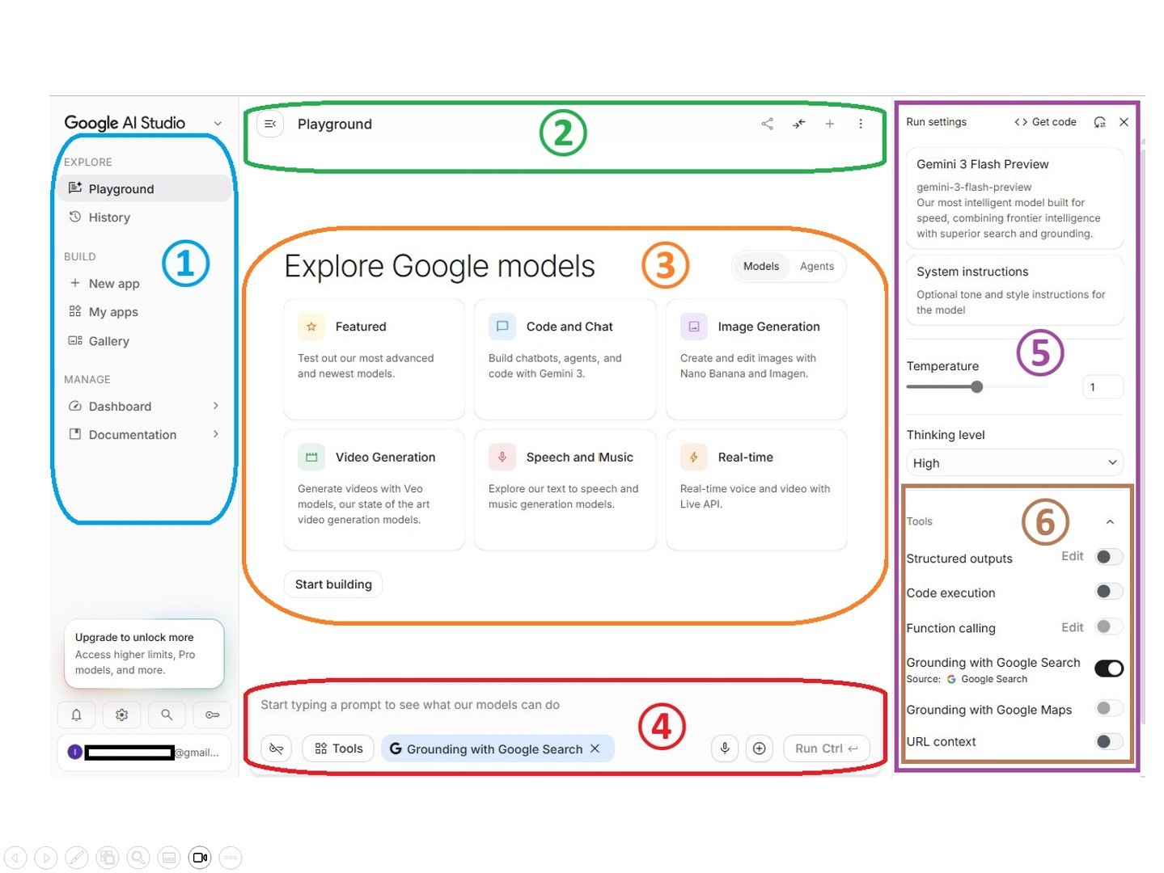This screenshot has width=1164, height=873.
Task: Toggle the Function calling switch
Action: 1109,626
